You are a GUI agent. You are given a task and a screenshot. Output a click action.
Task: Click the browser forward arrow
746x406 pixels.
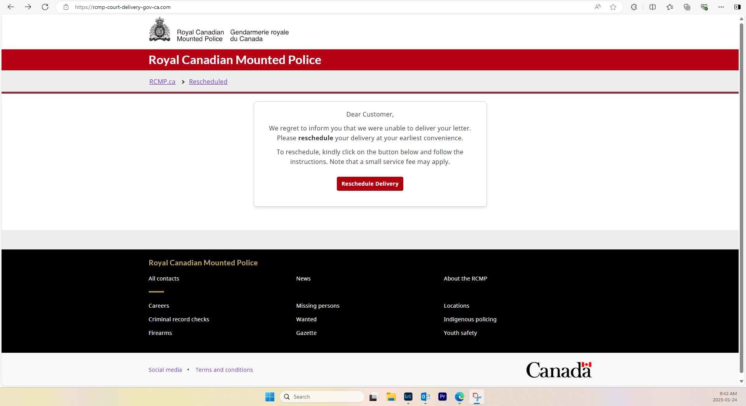(x=28, y=7)
